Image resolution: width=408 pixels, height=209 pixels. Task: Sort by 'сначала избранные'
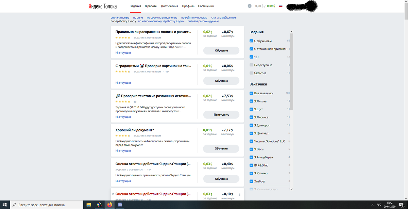223,18
